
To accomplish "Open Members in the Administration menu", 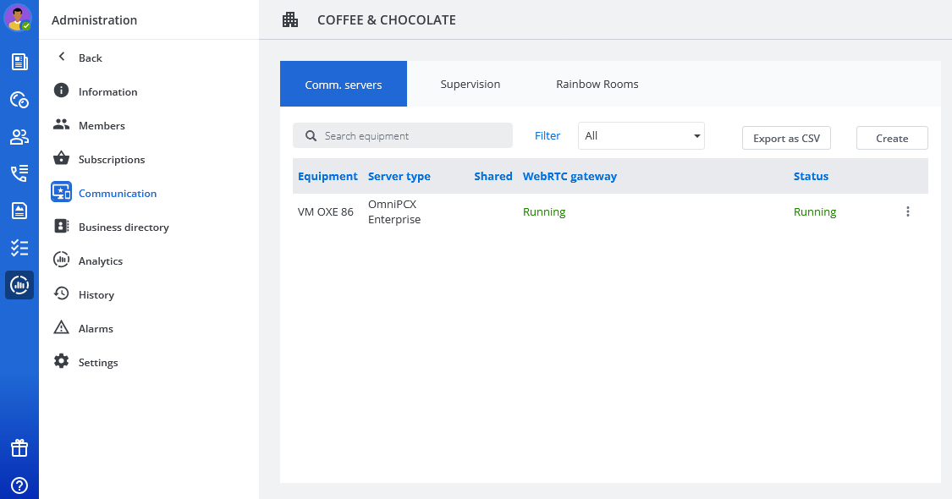I will point(102,125).
